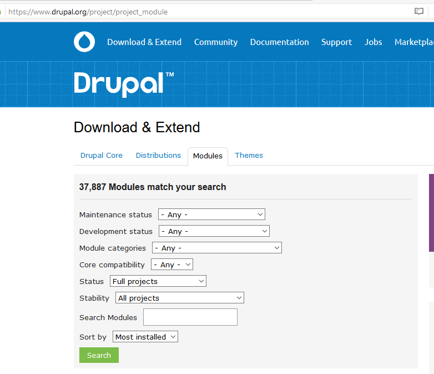
Task: Open the Marketplace nav item
Action: coord(414,42)
